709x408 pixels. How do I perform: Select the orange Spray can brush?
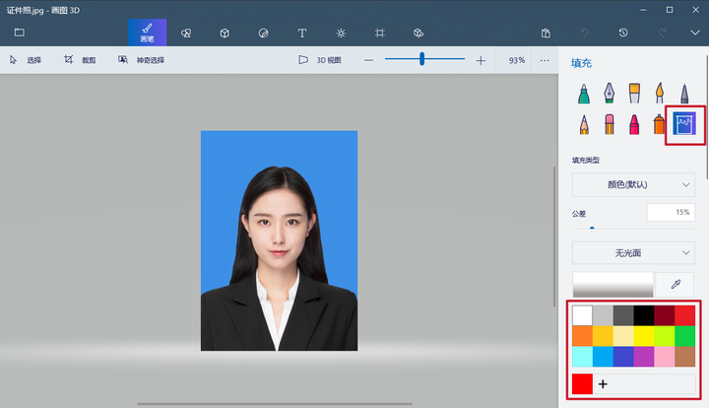[659, 124]
